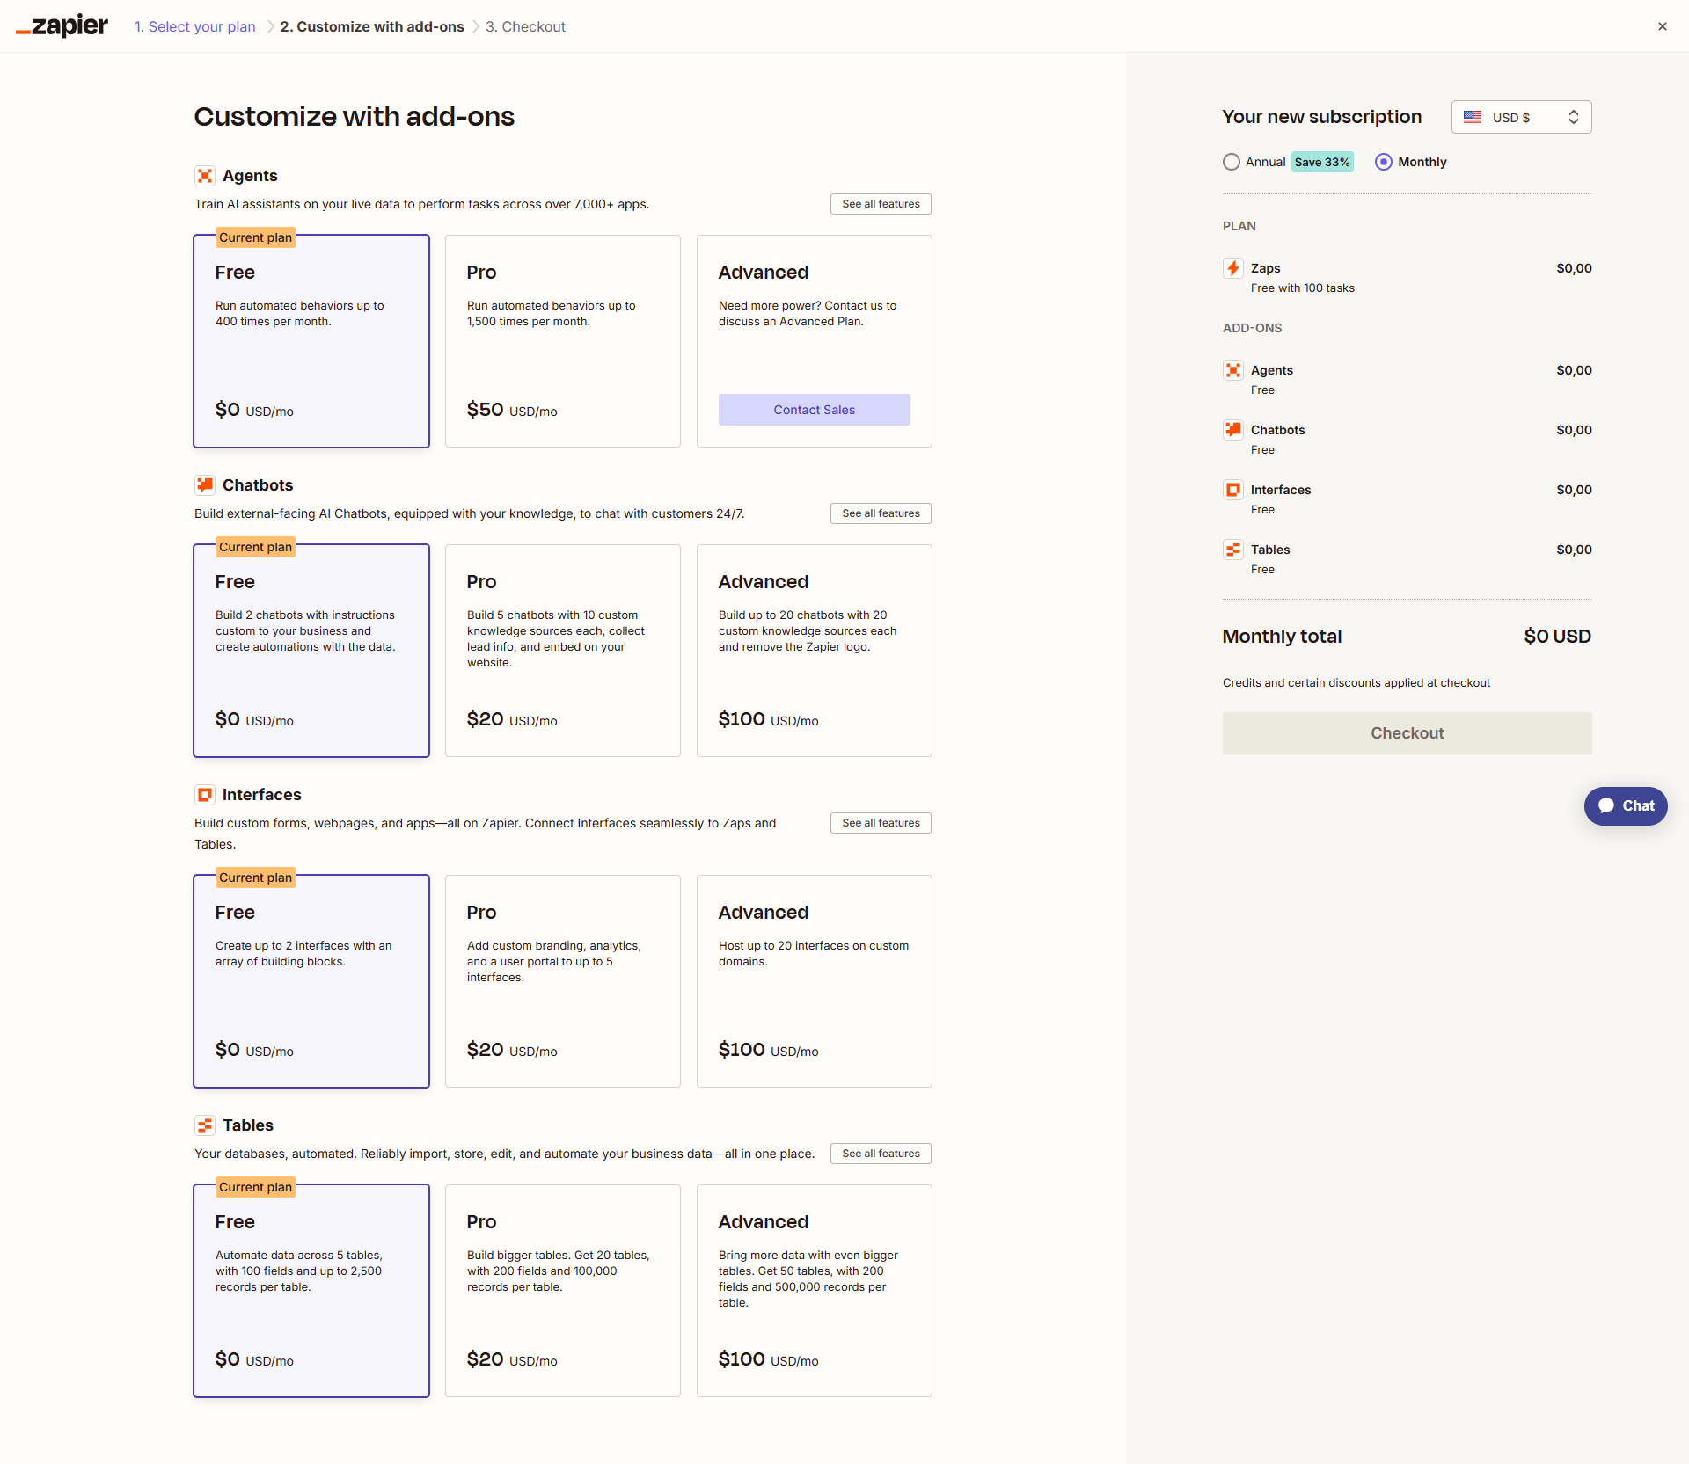
Task: Click the "Customize with add-ons" page heading
Action: click(x=355, y=117)
